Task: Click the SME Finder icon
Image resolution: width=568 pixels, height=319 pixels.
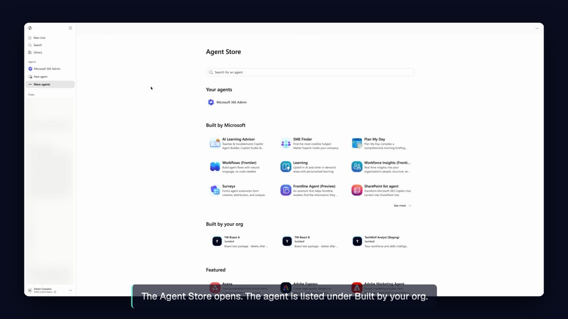Action: [x=286, y=144]
